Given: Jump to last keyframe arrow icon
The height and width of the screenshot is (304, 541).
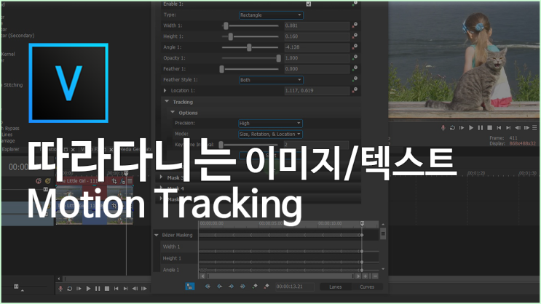Looking at the screenshot, I should pyautogui.click(x=242, y=287).
